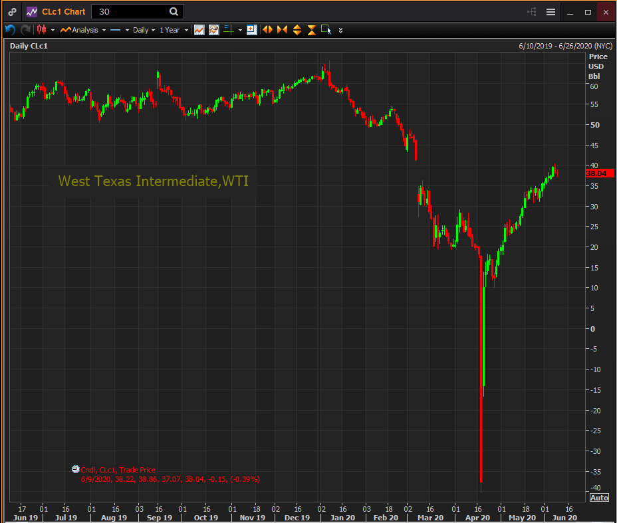
Task: Click the purple CLc1 Chart app icon
Action: (x=31, y=12)
